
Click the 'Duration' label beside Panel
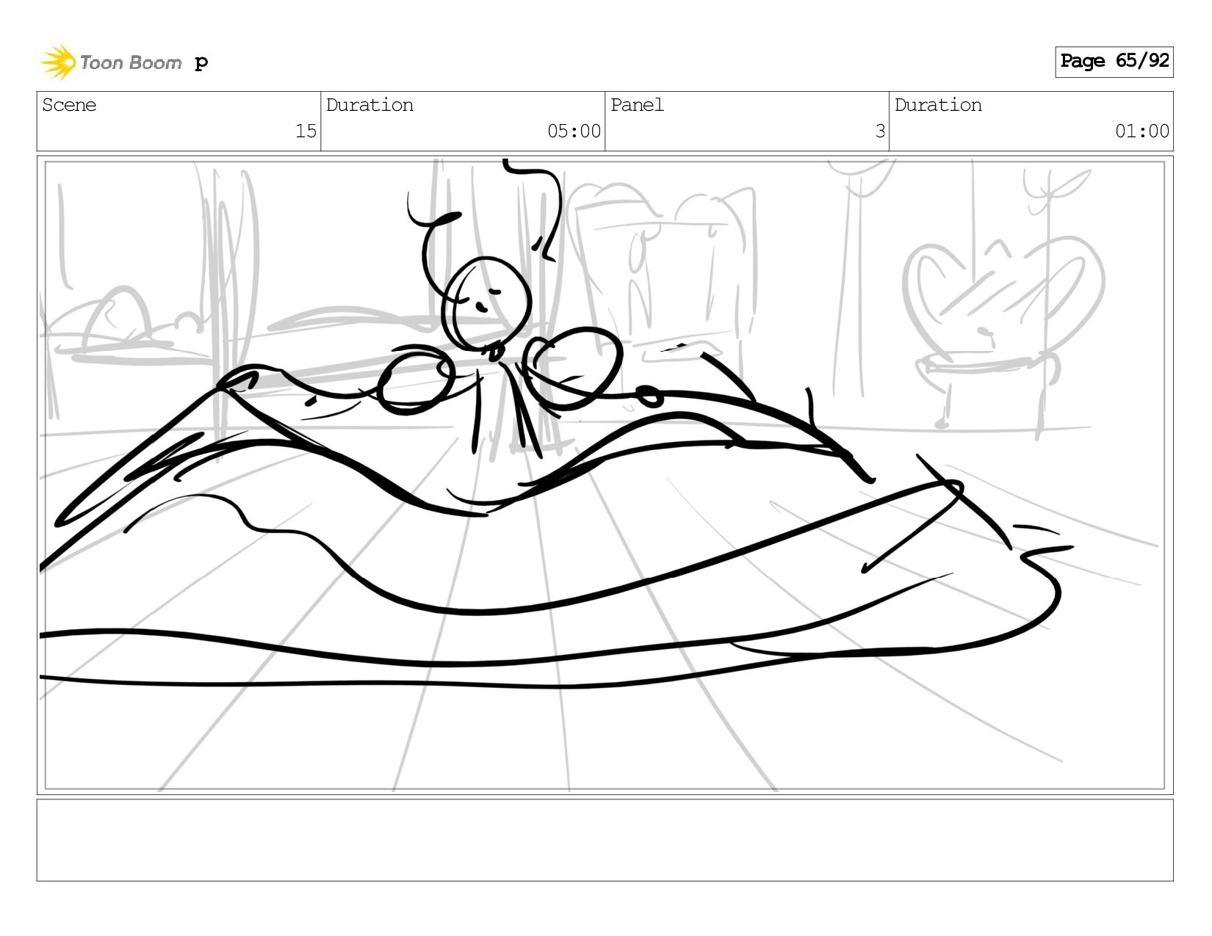click(938, 105)
